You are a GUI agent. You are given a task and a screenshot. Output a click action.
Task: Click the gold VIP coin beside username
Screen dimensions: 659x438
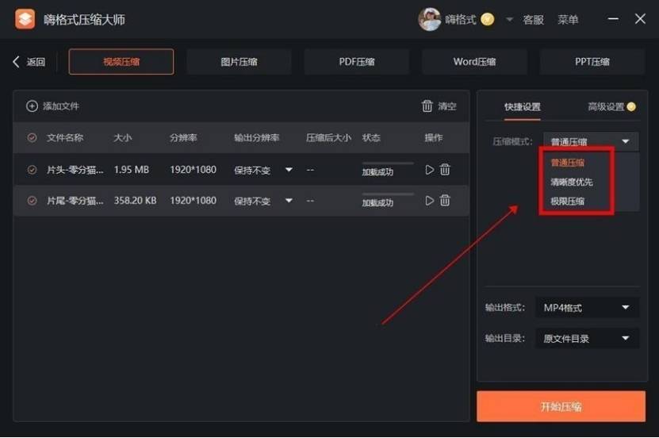487,19
